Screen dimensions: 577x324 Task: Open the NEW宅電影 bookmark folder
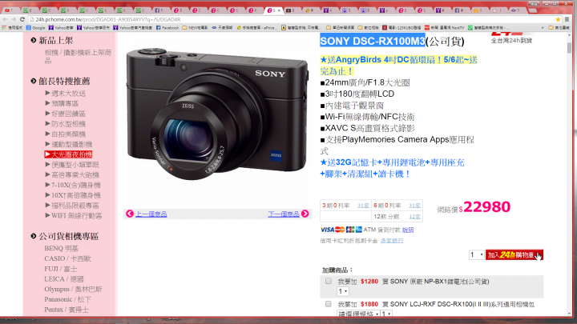(x=195, y=27)
